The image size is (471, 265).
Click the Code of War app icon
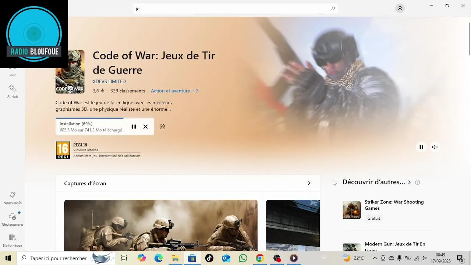(x=70, y=72)
